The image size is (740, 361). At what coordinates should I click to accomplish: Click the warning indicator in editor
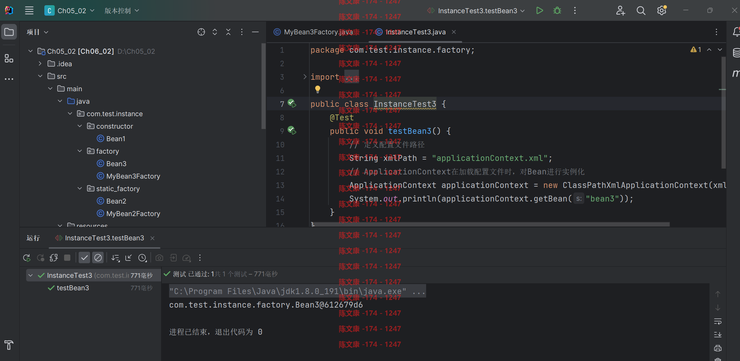(696, 50)
